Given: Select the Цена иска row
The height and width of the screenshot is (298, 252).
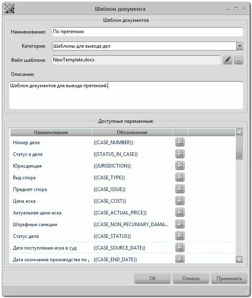Looking at the screenshot, I should (123, 201).
